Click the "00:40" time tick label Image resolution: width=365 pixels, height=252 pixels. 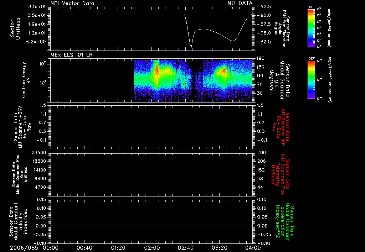84,248
